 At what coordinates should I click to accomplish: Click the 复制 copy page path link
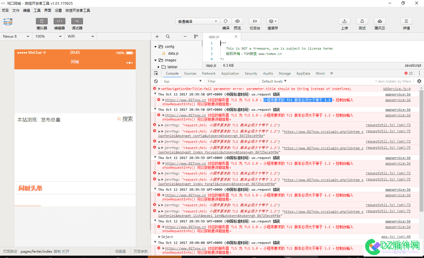(57, 252)
